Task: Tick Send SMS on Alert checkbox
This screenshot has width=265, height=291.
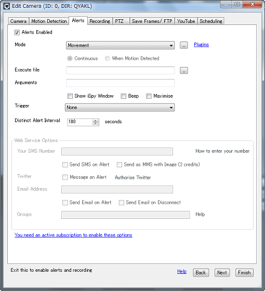Action: tap(65, 165)
